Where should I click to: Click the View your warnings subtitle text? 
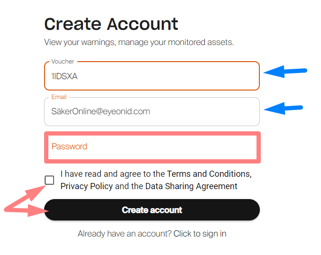[x=139, y=42]
